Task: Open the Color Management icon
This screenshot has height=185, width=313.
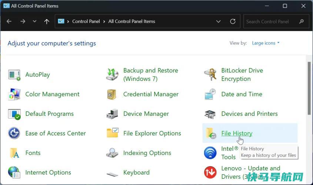Action: tap(14, 94)
